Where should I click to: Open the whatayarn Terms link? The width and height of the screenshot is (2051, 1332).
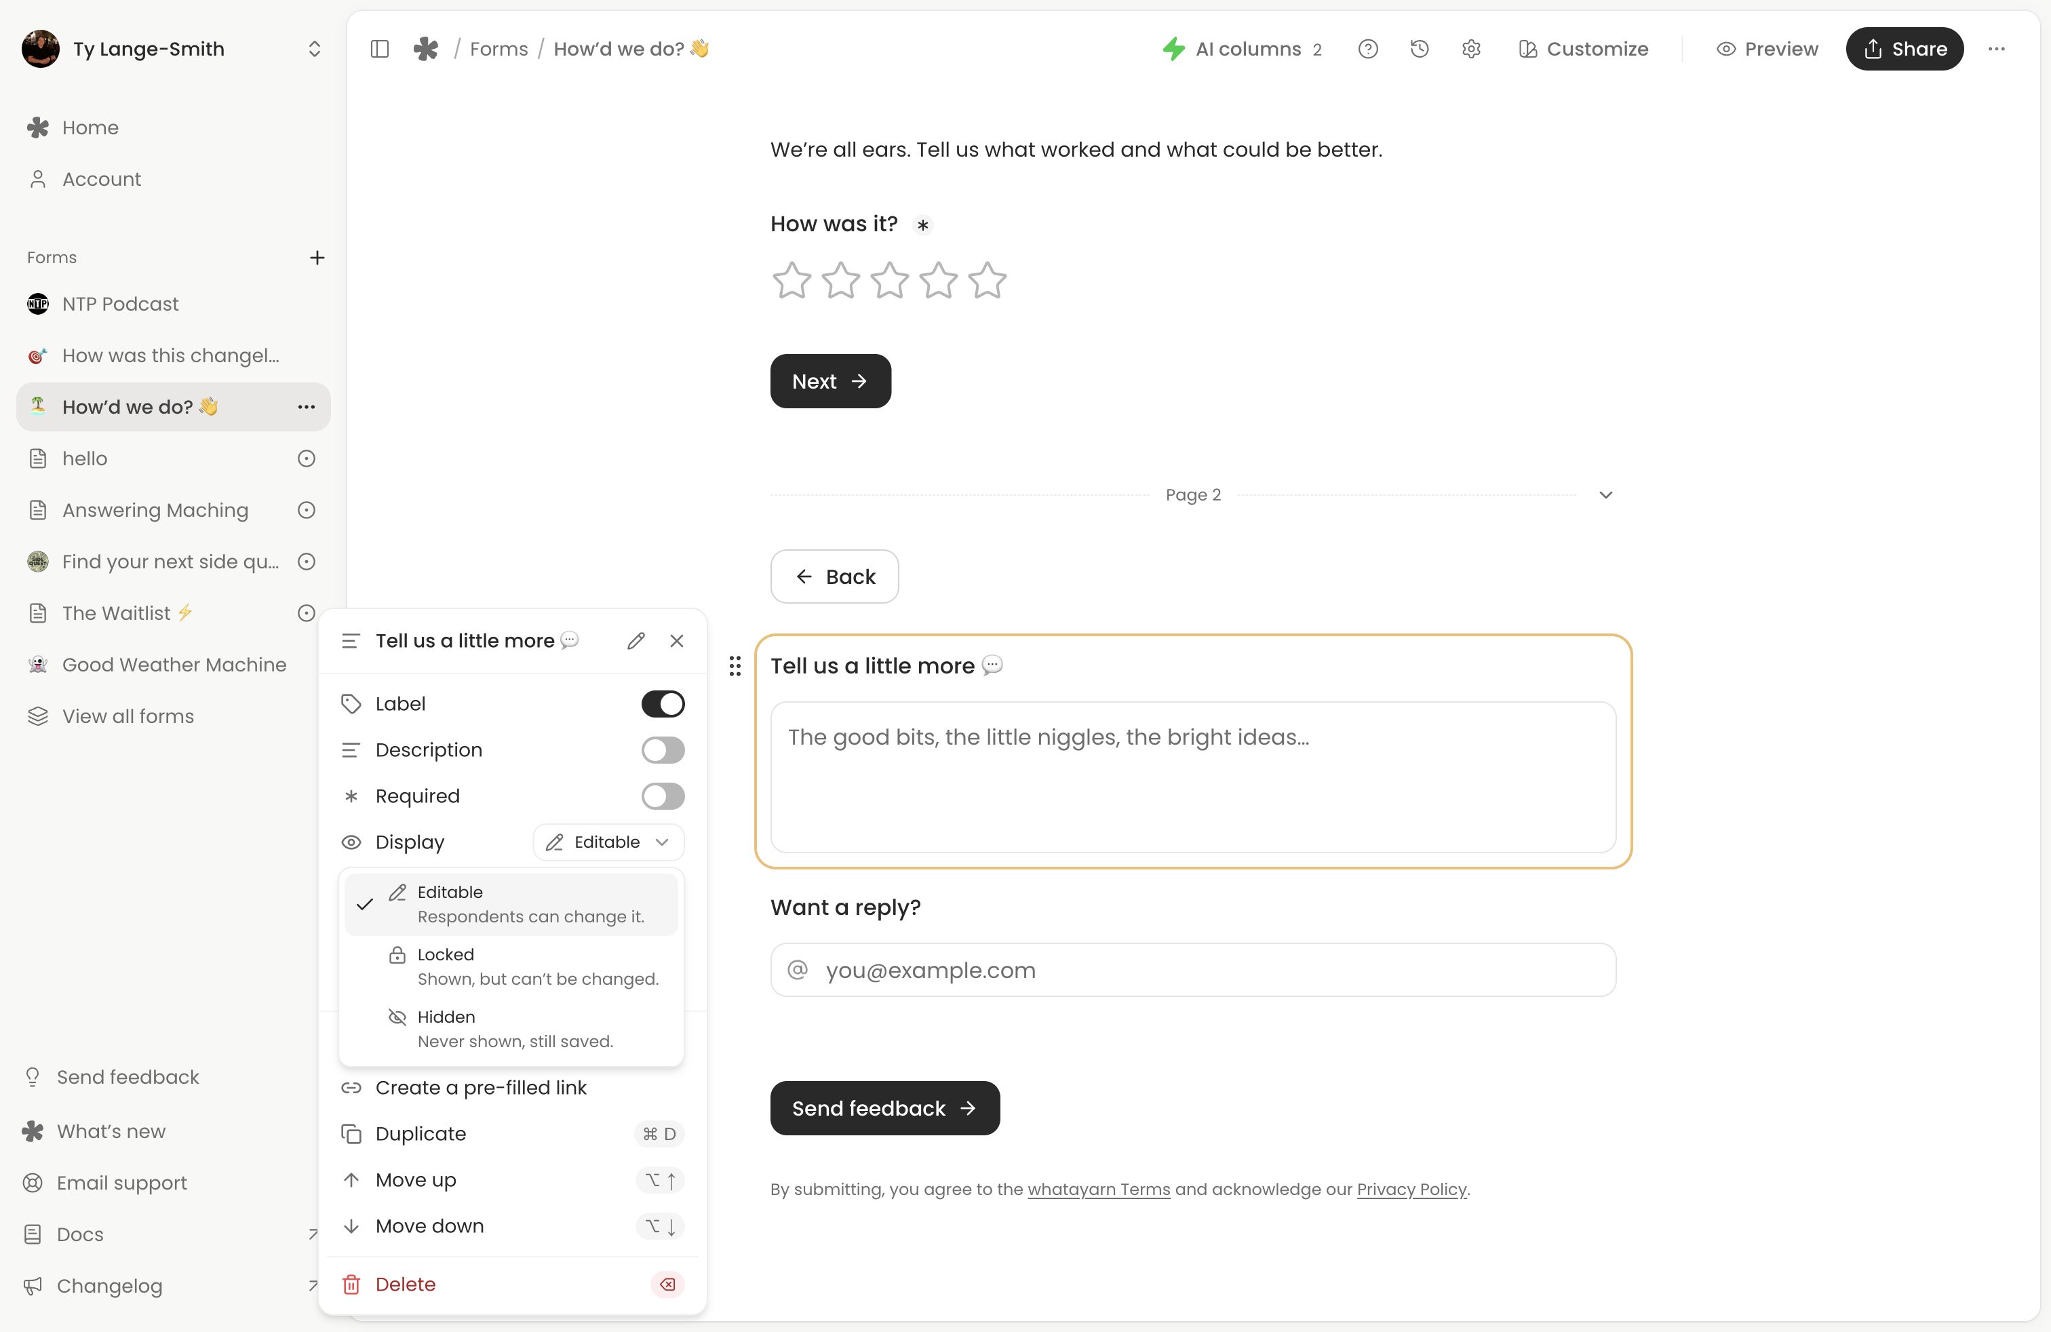[1099, 1190]
